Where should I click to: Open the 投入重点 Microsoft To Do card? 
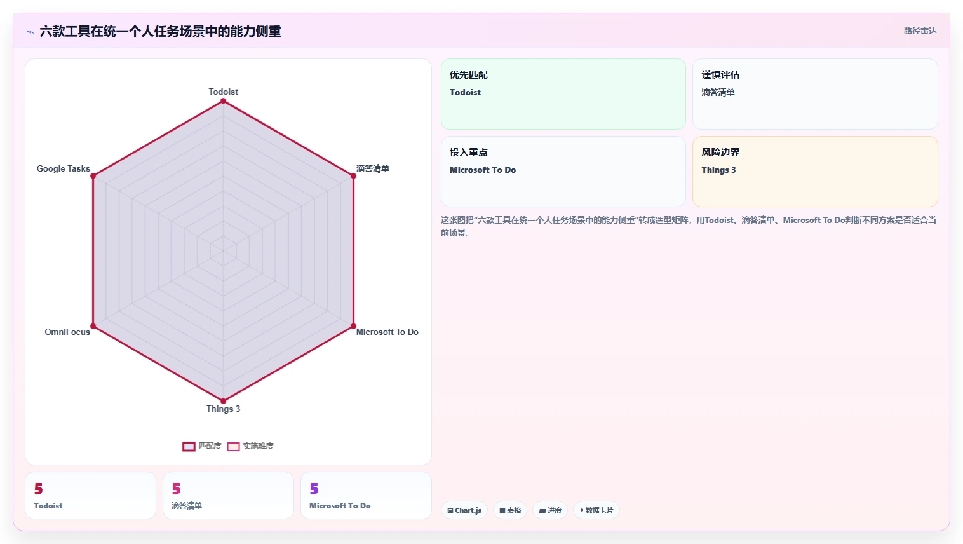[x=563, y=172]
